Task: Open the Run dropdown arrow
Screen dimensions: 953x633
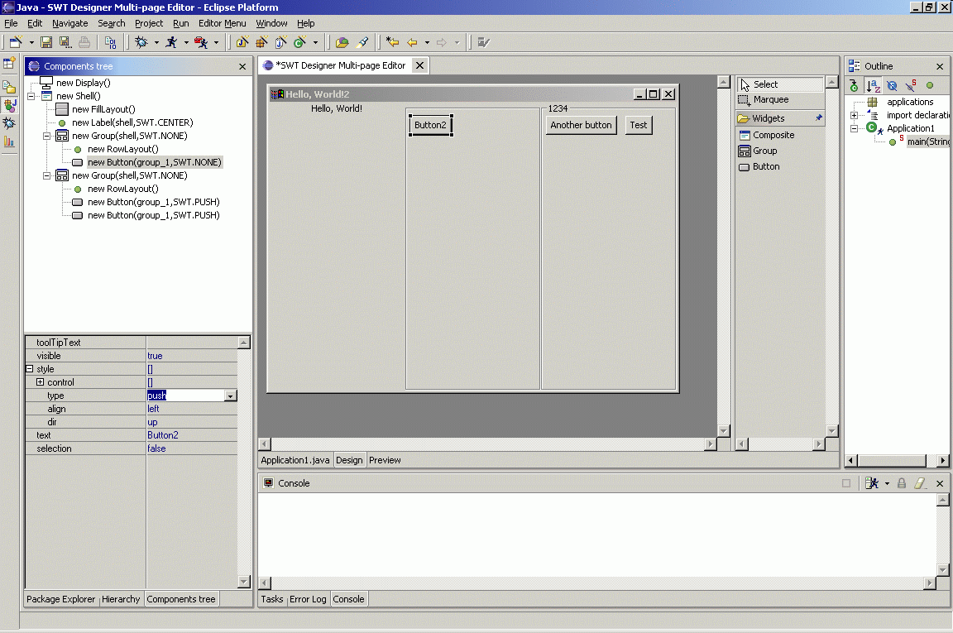Action: (187, 42)
